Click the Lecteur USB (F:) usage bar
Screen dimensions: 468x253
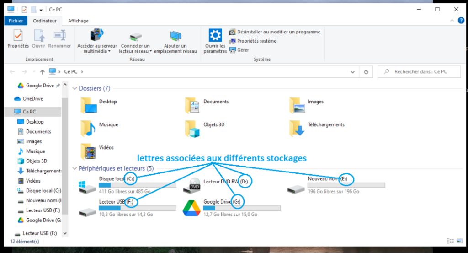coord(138,208)
